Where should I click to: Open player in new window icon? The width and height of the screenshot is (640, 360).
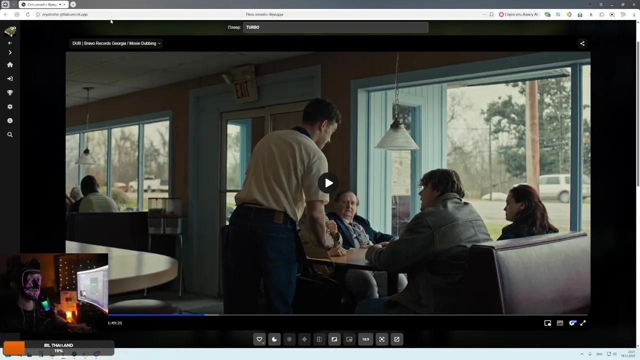(x=396, y=339)
